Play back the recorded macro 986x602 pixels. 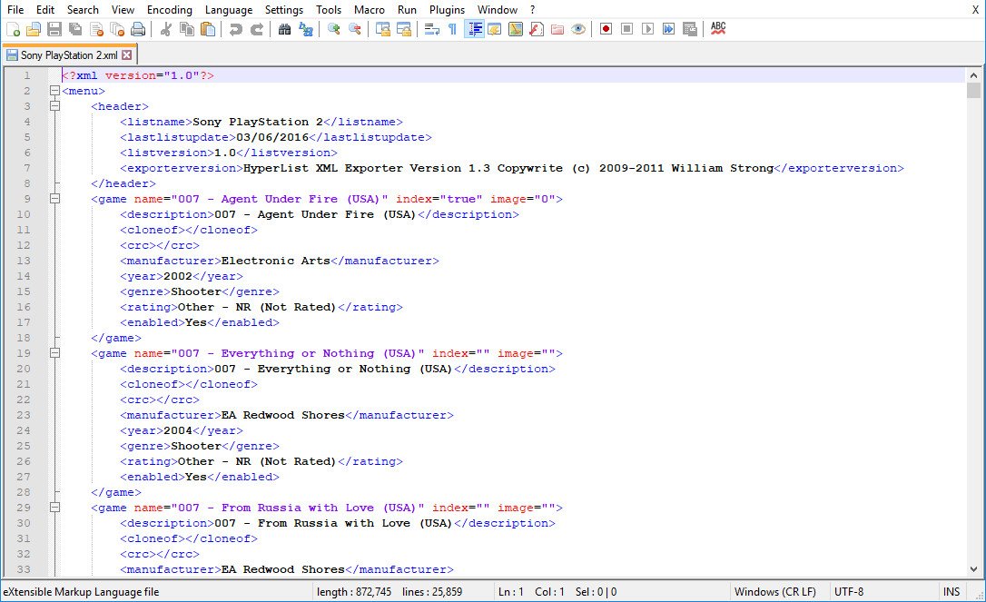click(x=647, y=29)
